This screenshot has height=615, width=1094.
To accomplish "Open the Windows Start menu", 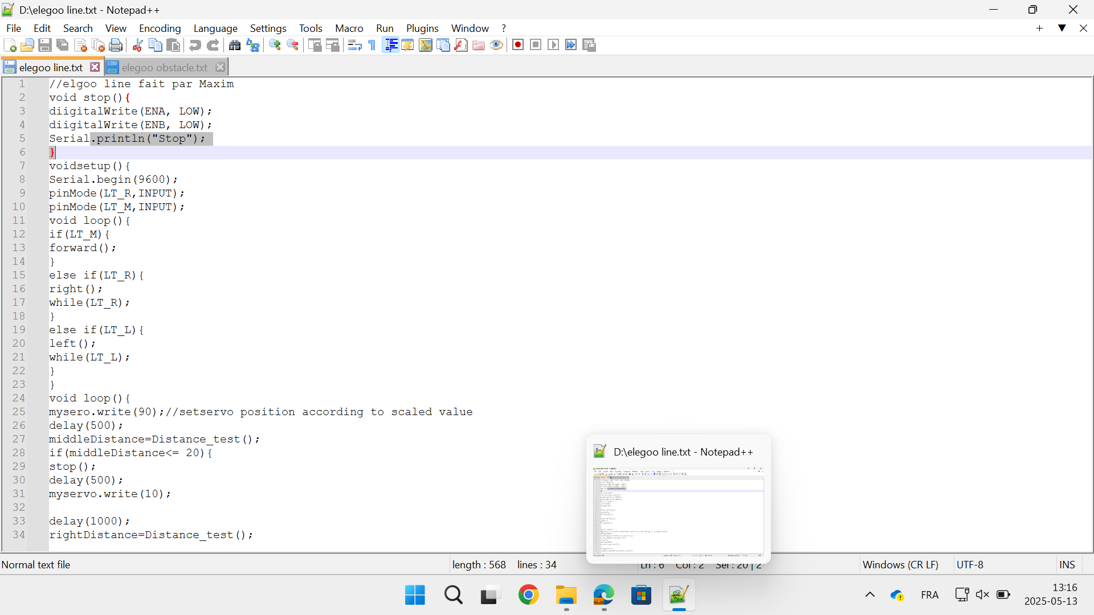I will pos(415,595).
